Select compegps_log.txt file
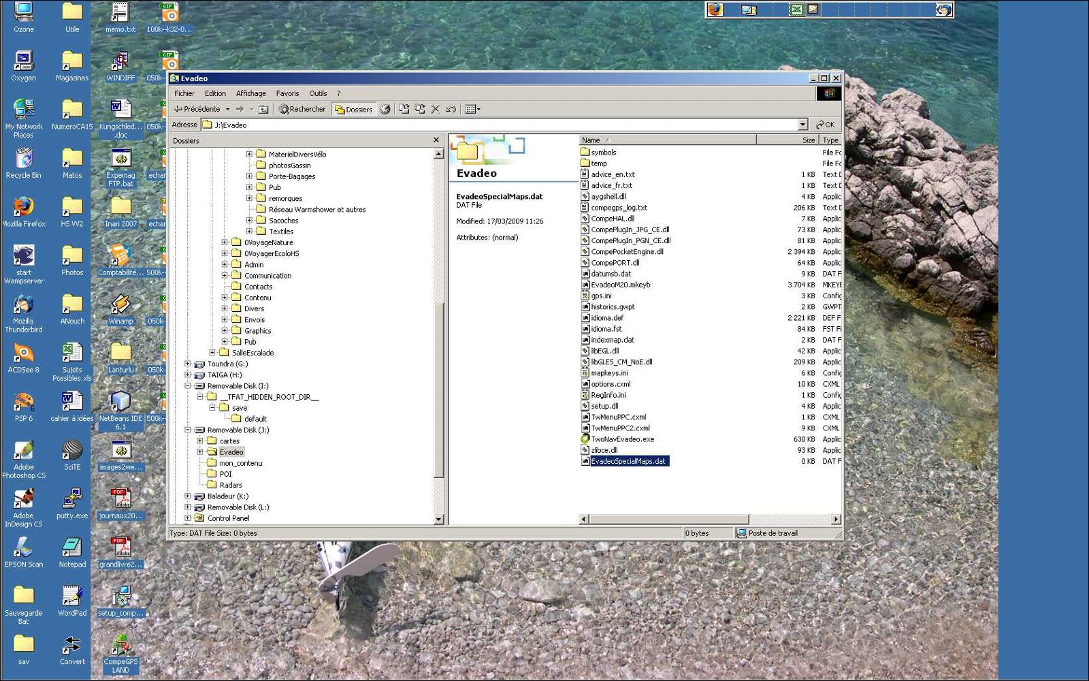 coord(619,208)
